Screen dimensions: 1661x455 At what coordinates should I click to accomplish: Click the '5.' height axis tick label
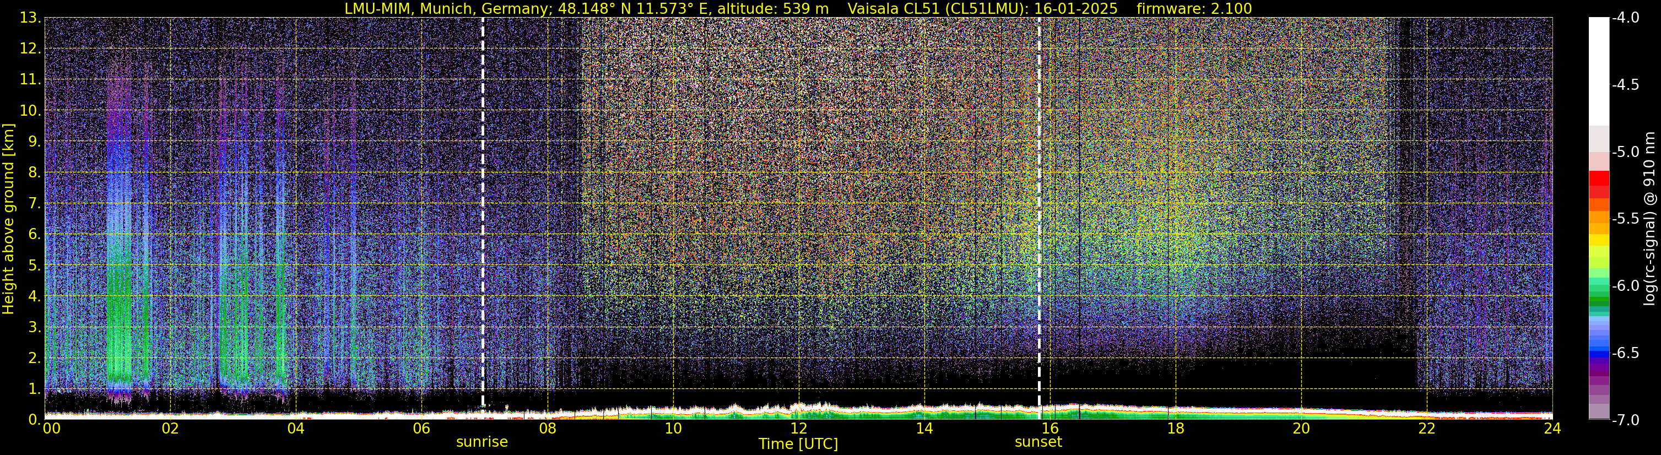click(34, 266)
